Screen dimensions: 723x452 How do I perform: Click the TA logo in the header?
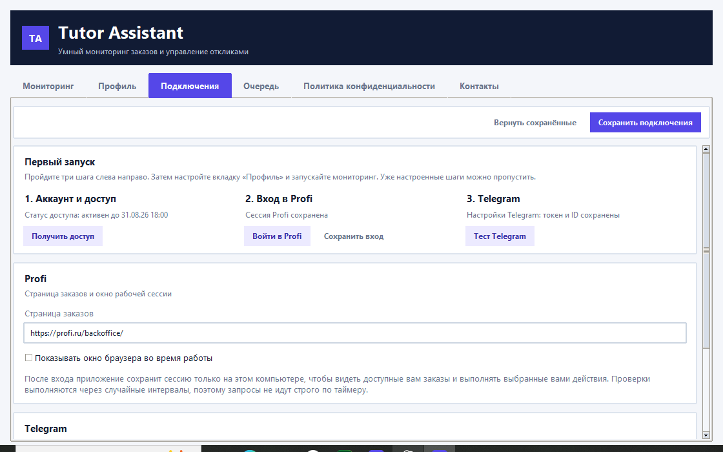pyautogui.click(x=36, y=38)
